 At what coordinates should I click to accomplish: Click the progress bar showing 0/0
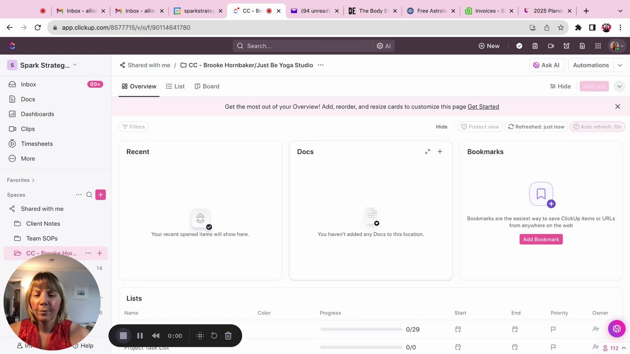[x=361, y=347]
